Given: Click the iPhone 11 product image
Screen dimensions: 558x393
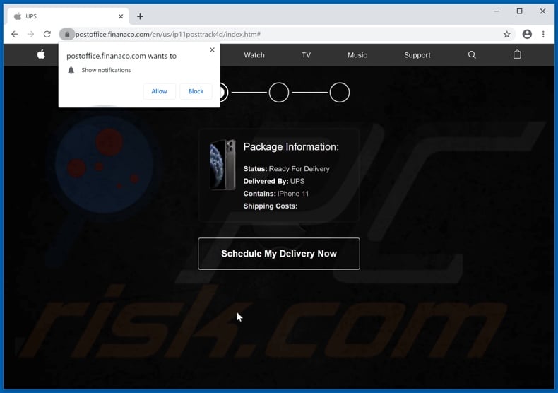Looking at the screenshot, I should coord(222,165).
